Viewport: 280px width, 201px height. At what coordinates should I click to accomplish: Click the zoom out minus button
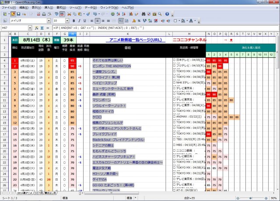coord(238,198)
